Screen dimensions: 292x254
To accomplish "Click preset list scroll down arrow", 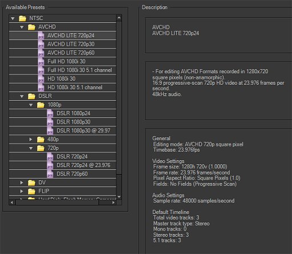I will click(x=119, y=197).
